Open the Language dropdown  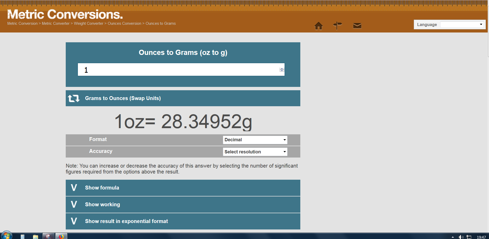click(x=462, y=24)
